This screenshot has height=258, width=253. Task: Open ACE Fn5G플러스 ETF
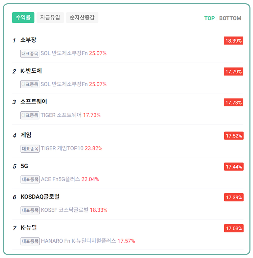click(60, 179)
